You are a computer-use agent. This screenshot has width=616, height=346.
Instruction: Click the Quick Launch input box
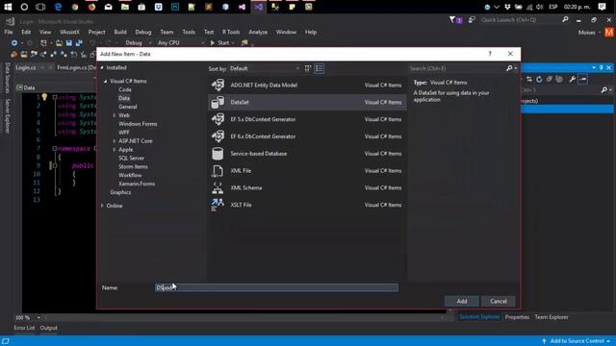point(520,19)
